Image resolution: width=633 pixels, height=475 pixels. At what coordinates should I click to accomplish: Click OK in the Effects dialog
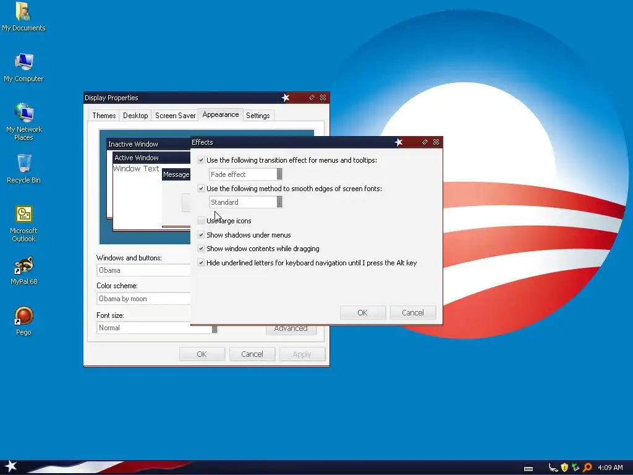coord(362,312)
